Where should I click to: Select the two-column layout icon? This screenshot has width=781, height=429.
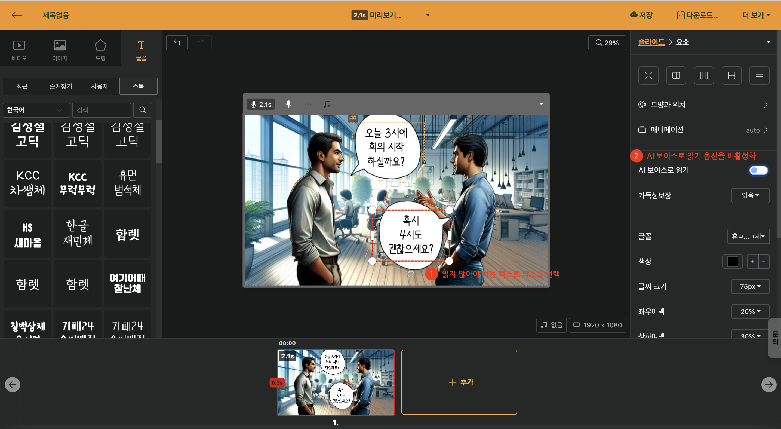pyautogui.click(x=676, y=75)
